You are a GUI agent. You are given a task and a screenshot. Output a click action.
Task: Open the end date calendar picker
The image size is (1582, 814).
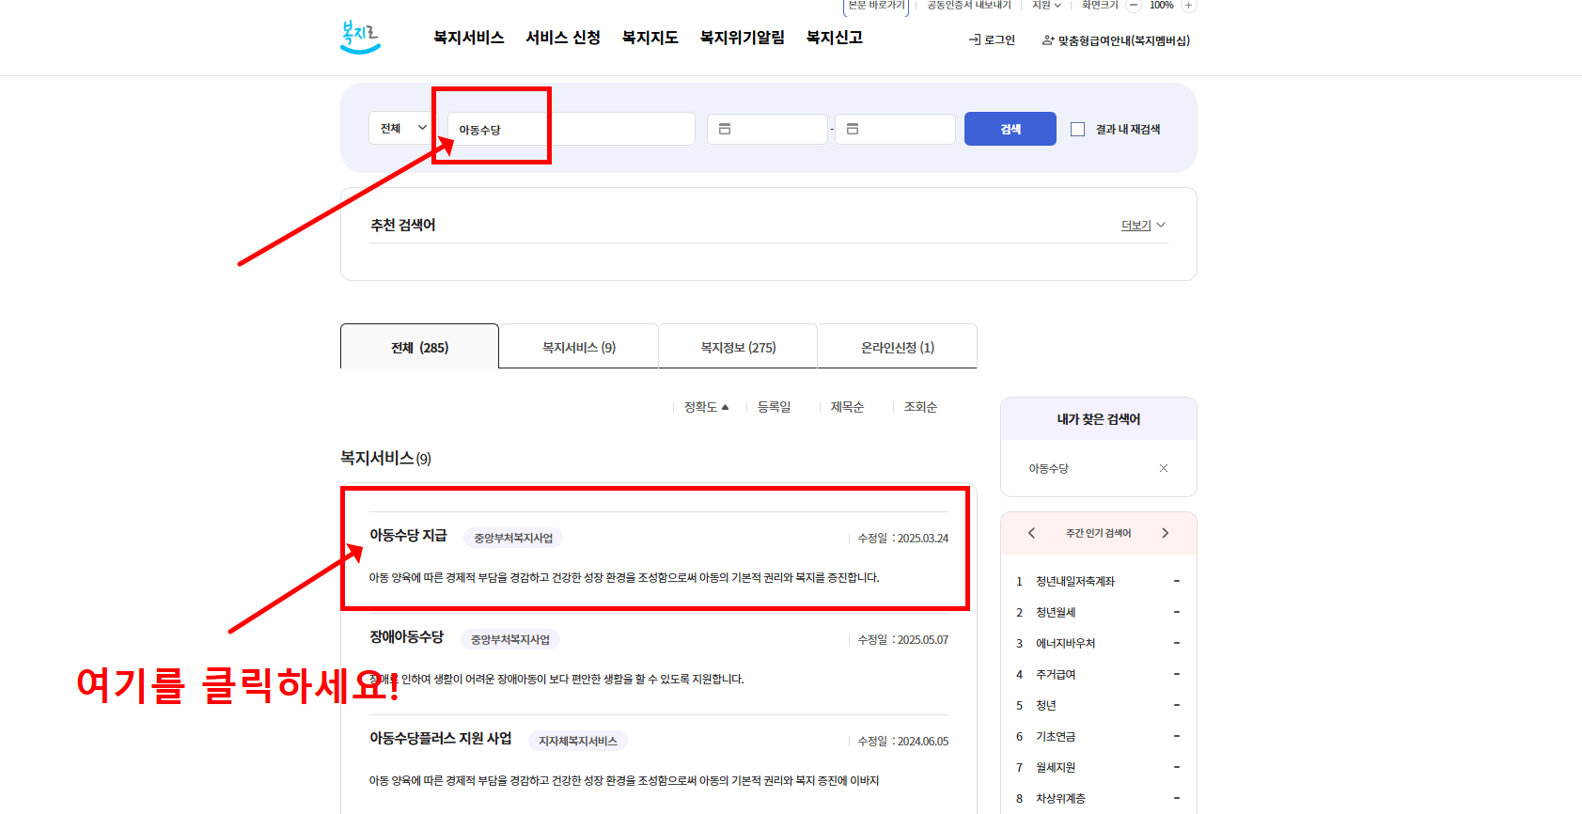click(853, 129)
